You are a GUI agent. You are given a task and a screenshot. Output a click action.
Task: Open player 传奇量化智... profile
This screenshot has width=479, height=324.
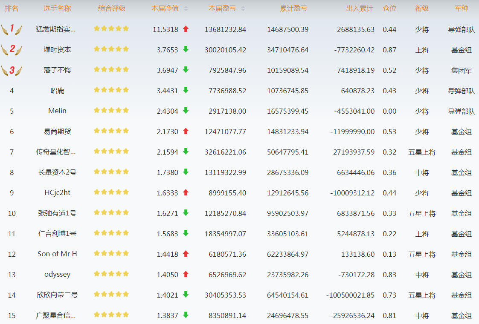[x=56, y=152]
